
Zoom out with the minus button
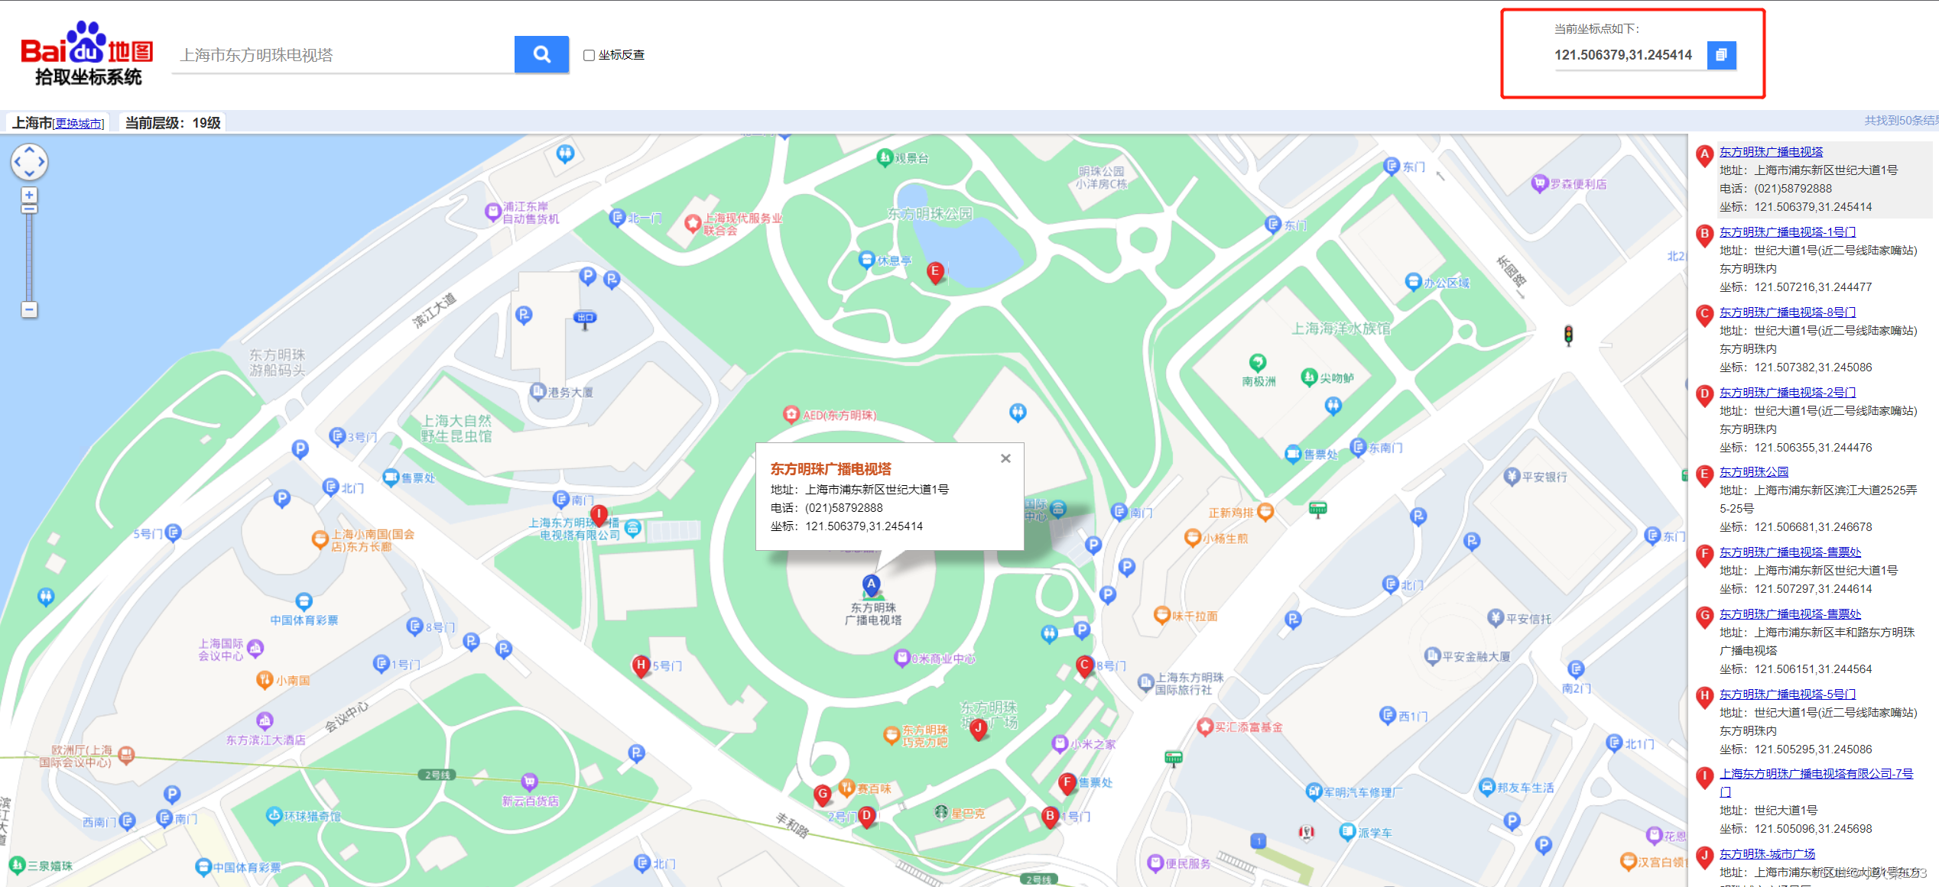click(x=29, y=309)
